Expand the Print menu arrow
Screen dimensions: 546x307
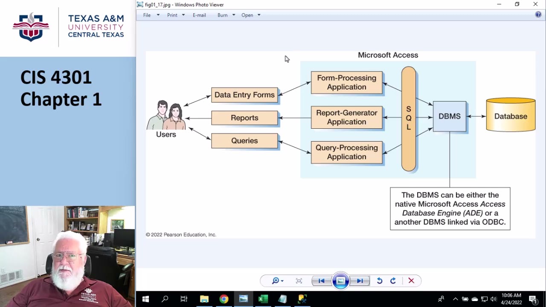(x=183, y=15)
